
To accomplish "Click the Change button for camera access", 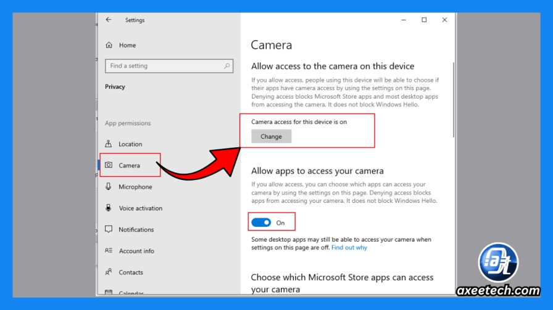I will (x=271, y=136).
